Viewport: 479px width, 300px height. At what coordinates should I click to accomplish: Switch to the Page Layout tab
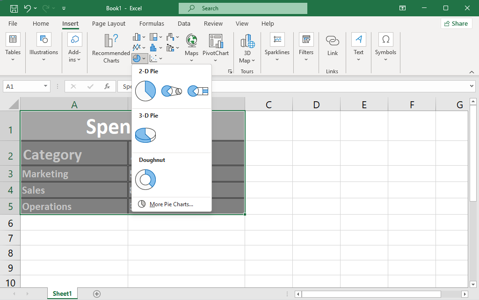coord(109,23)
